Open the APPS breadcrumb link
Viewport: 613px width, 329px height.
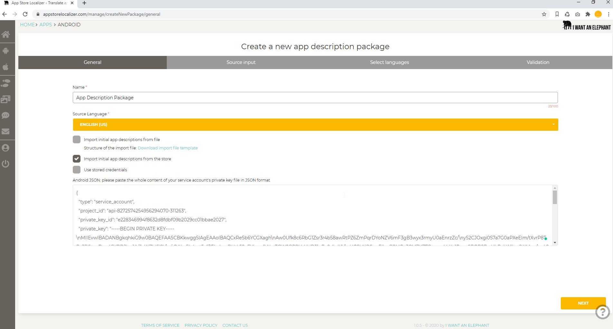pyautogui.click(x=45, y=24)
